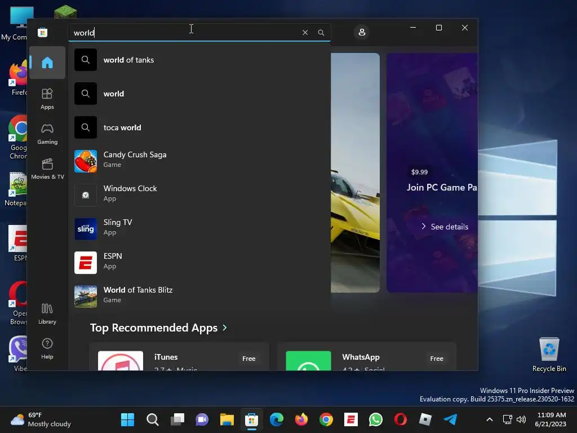Open the Movies & TV section
This screenshot has width=577, height=433.
(47, 169)
